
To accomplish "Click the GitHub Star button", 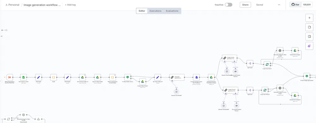I will click(295, 4).
